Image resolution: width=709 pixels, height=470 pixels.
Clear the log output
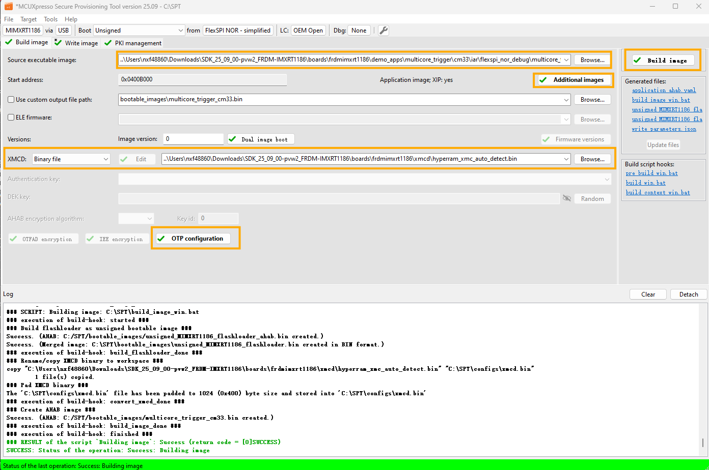(648, 295)
